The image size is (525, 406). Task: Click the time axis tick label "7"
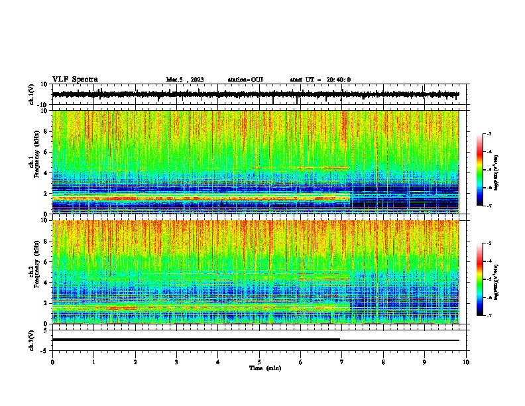tap(342, 362)
